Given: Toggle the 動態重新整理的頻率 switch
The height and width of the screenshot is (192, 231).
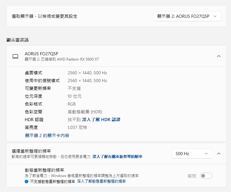Looking at the screenshot, I should pos(206,176).
